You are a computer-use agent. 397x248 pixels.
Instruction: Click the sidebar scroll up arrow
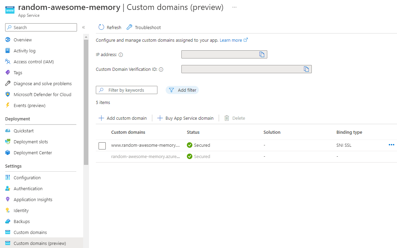pos(86,37)
